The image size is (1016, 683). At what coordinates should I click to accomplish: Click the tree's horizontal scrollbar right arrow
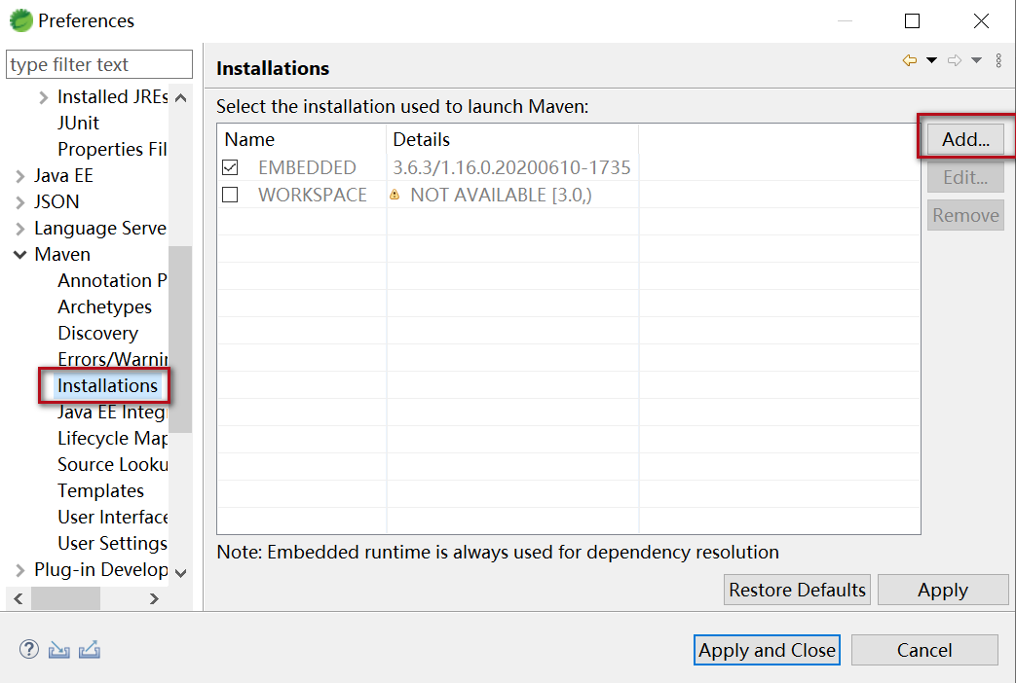(x=154, y=598)
